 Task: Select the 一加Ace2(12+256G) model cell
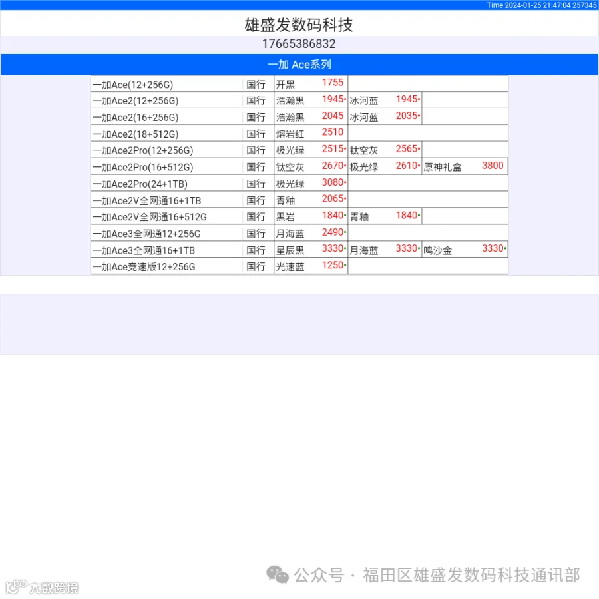click(x=166, y=101)
